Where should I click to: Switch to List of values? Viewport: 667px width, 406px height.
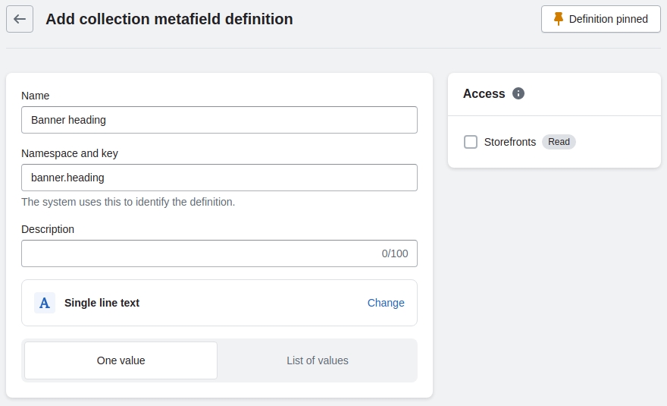tap(317, 360)
